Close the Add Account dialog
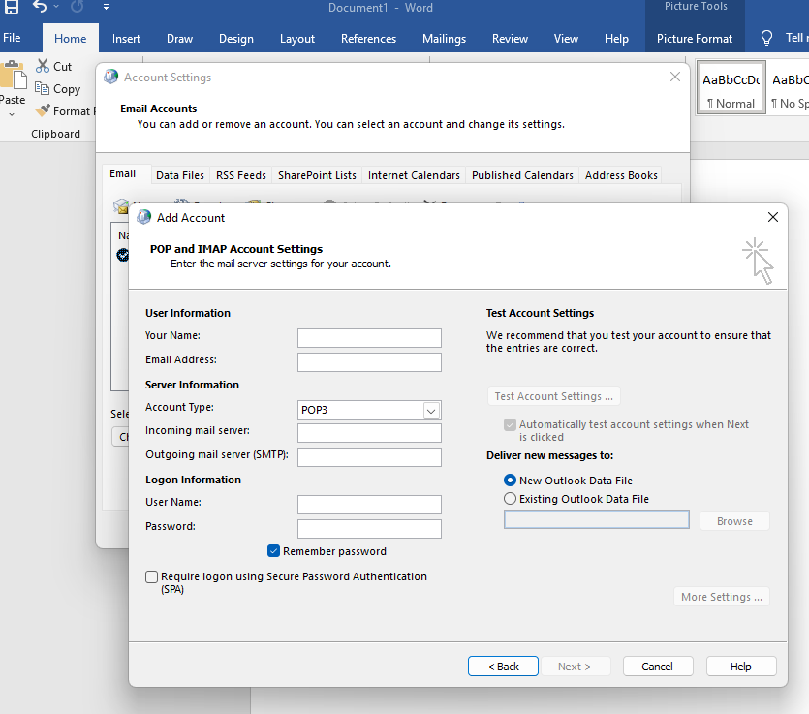This screenshot has height=714, width=809. [x=772, y=217]
